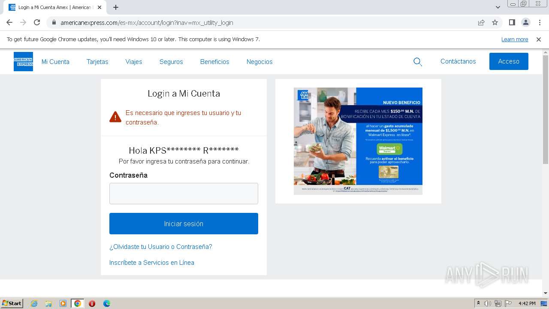Open File Explorer from the taskbar
The image size is (549, 309).
[48, 303]
